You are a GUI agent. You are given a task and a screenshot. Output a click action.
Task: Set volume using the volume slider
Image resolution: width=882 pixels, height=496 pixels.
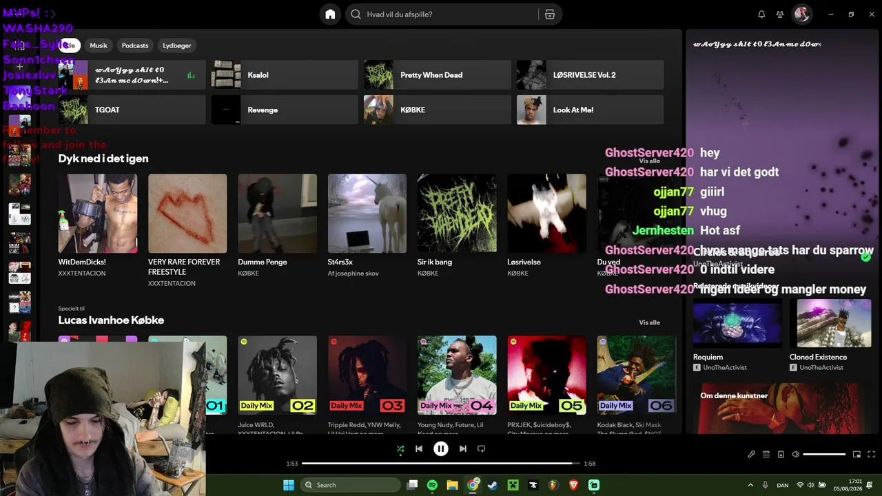tap(824, 455)
